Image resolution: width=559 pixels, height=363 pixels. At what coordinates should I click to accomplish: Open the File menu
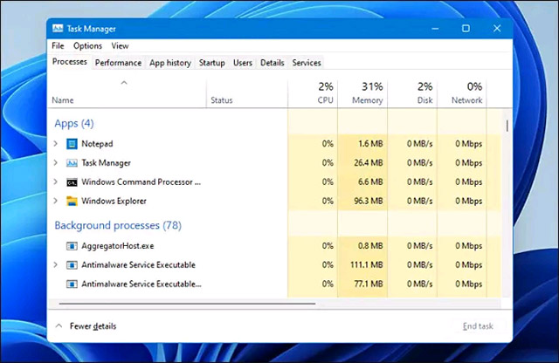point(58,45)
